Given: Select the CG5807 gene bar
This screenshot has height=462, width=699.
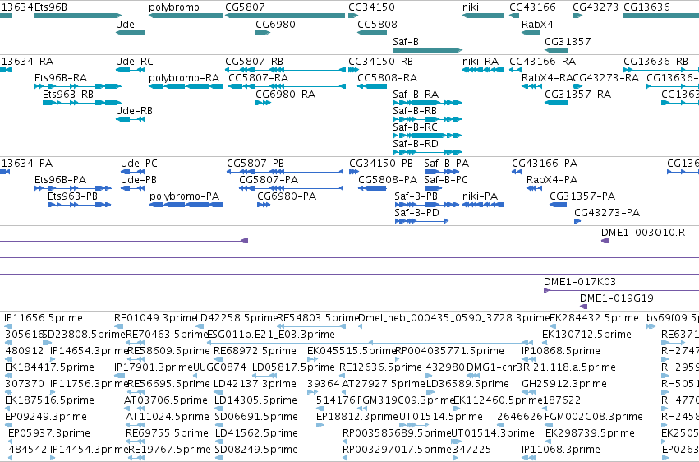Looking at the screenshot, I should (x=285, y=16).
